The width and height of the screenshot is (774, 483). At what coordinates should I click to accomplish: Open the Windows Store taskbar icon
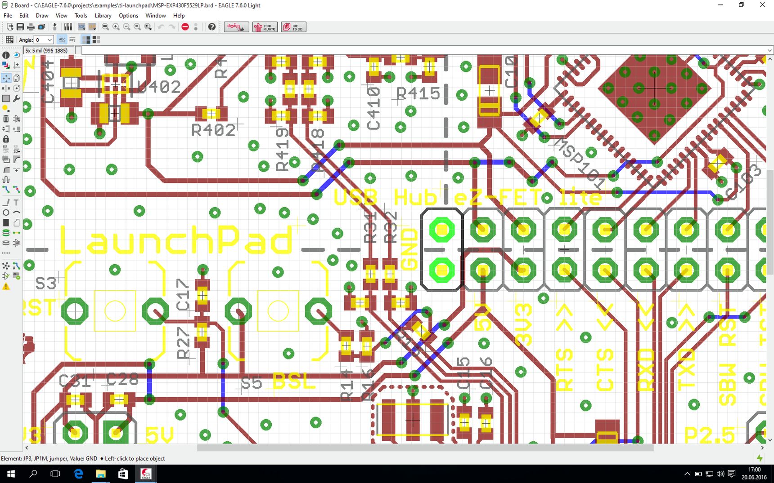[123, 474]
